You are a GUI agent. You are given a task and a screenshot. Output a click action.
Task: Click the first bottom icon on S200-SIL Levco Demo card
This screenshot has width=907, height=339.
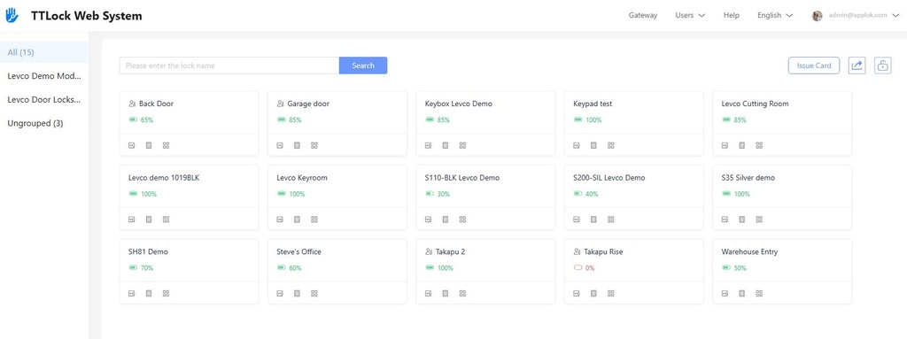click(x=576, y=220)
